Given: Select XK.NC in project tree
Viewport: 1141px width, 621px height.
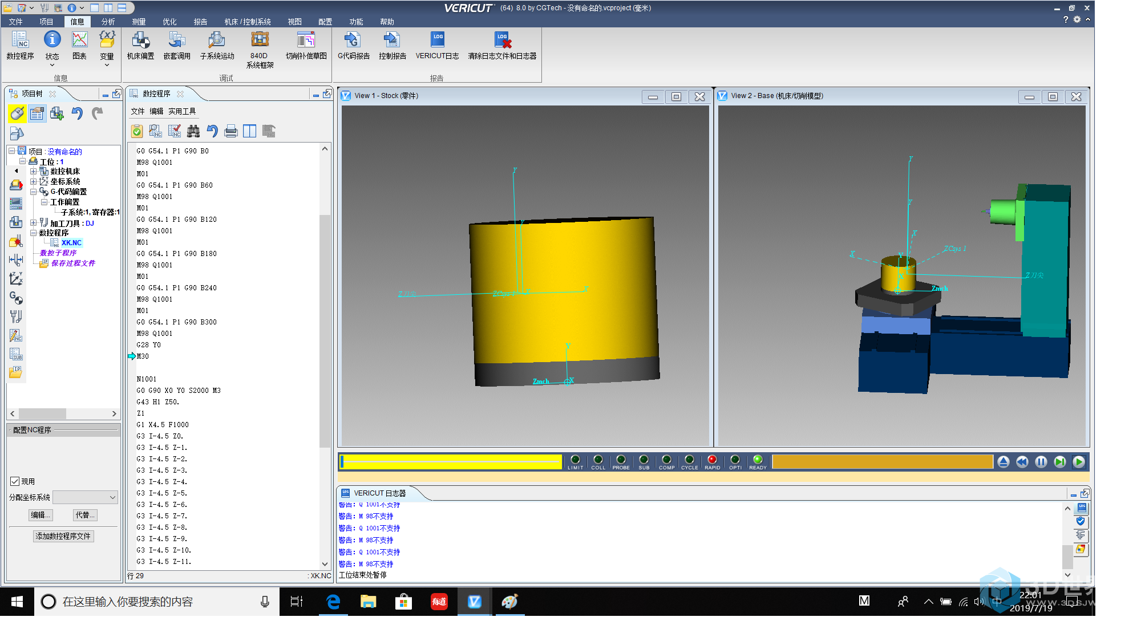Looking at the screenshot, I should 71,243.
